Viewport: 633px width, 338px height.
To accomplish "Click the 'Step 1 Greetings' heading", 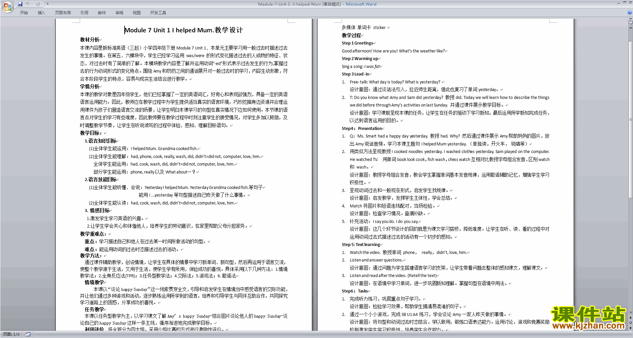I will [x=357, y=43].
